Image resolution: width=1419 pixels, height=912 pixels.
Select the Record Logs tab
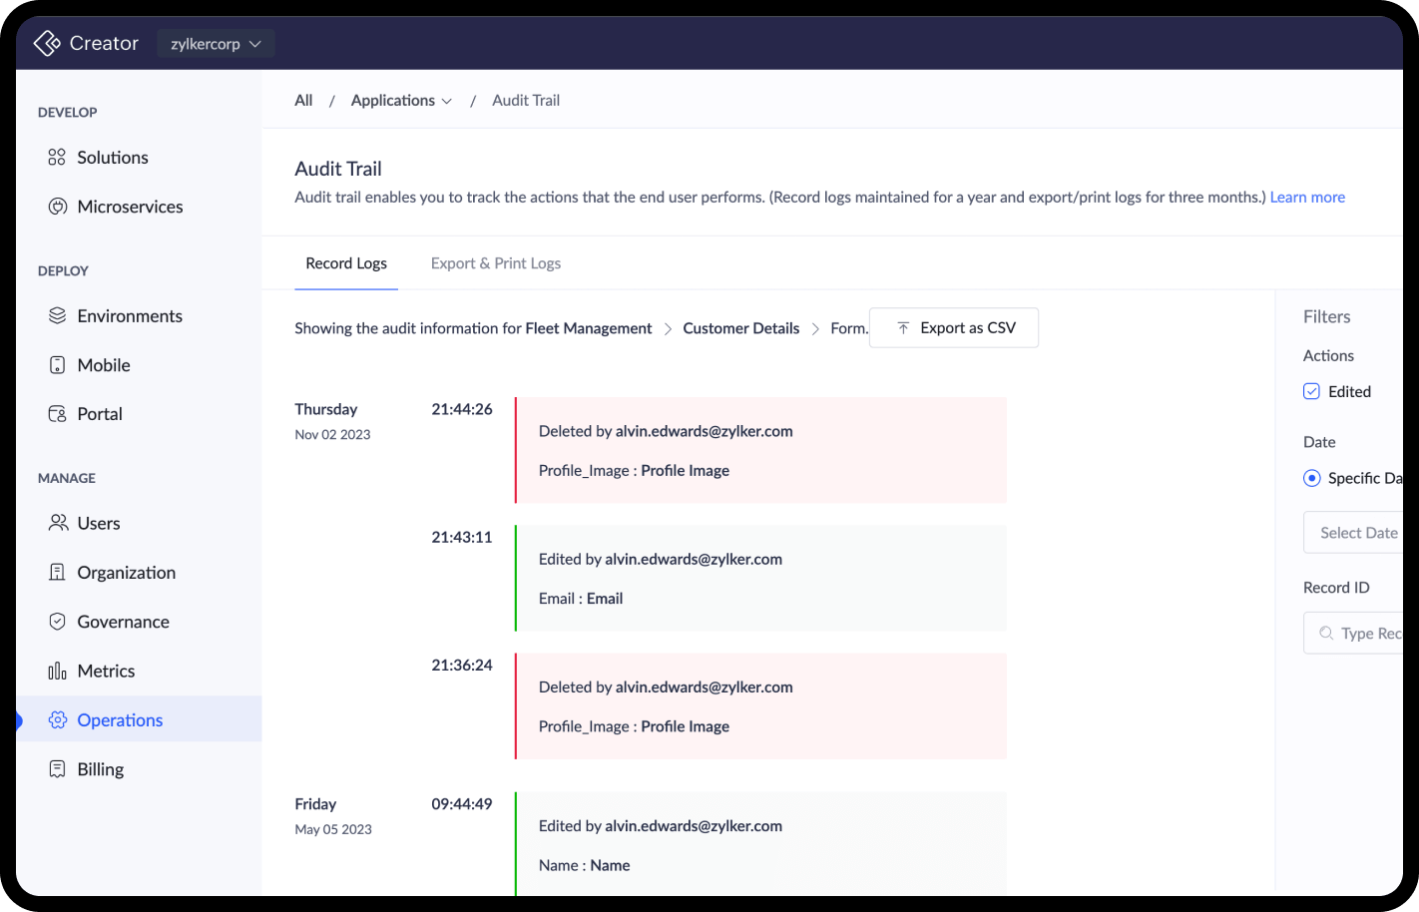click(346, 263)
